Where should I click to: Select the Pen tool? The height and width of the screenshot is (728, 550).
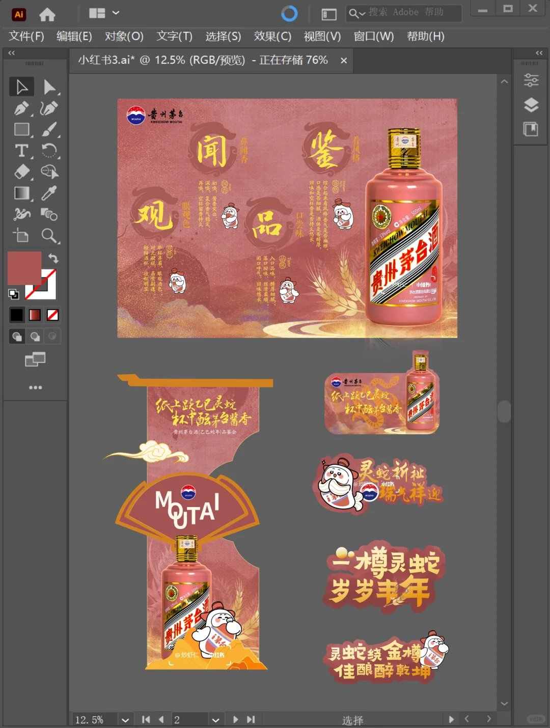pyautogui.click(x=21, y=108)
